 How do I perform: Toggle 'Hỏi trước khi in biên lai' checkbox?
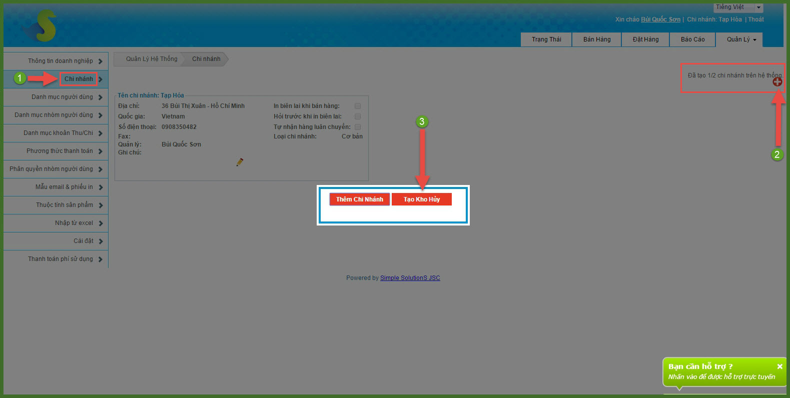[x=358, y=116]
